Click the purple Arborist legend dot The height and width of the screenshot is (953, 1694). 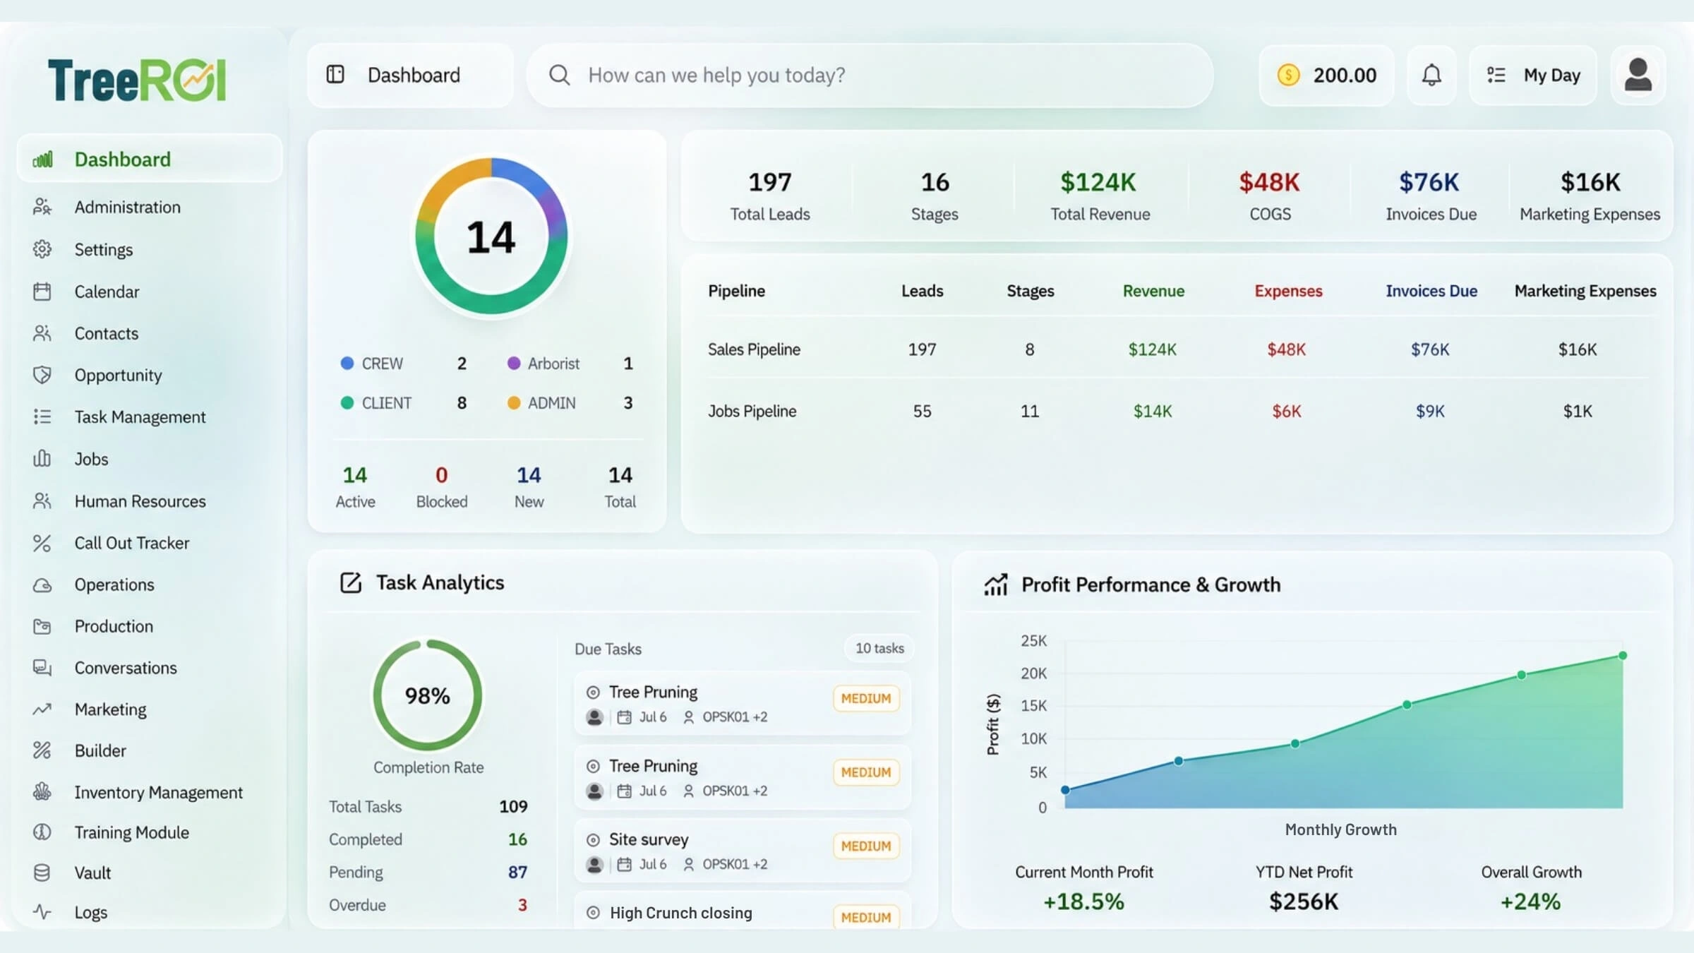(513, 363)
